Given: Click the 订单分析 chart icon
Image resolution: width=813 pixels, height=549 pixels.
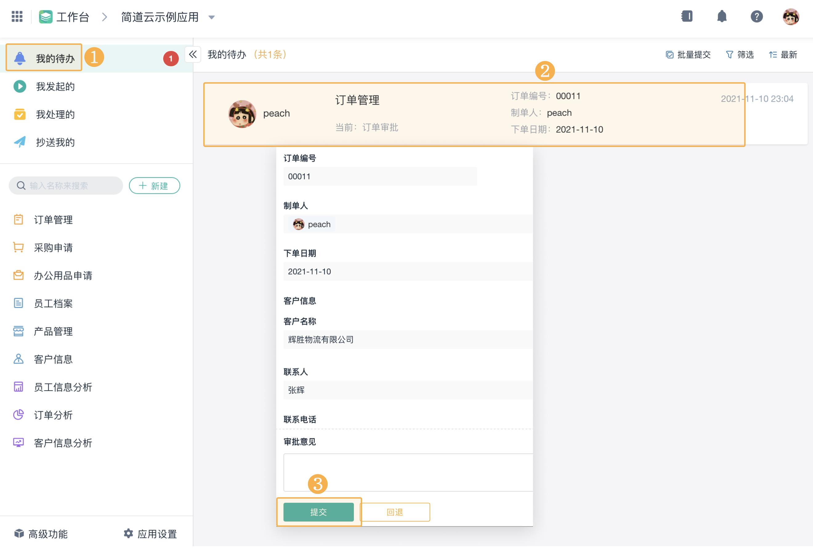Looking at the screenshot, I should click(x=18, y=415).
